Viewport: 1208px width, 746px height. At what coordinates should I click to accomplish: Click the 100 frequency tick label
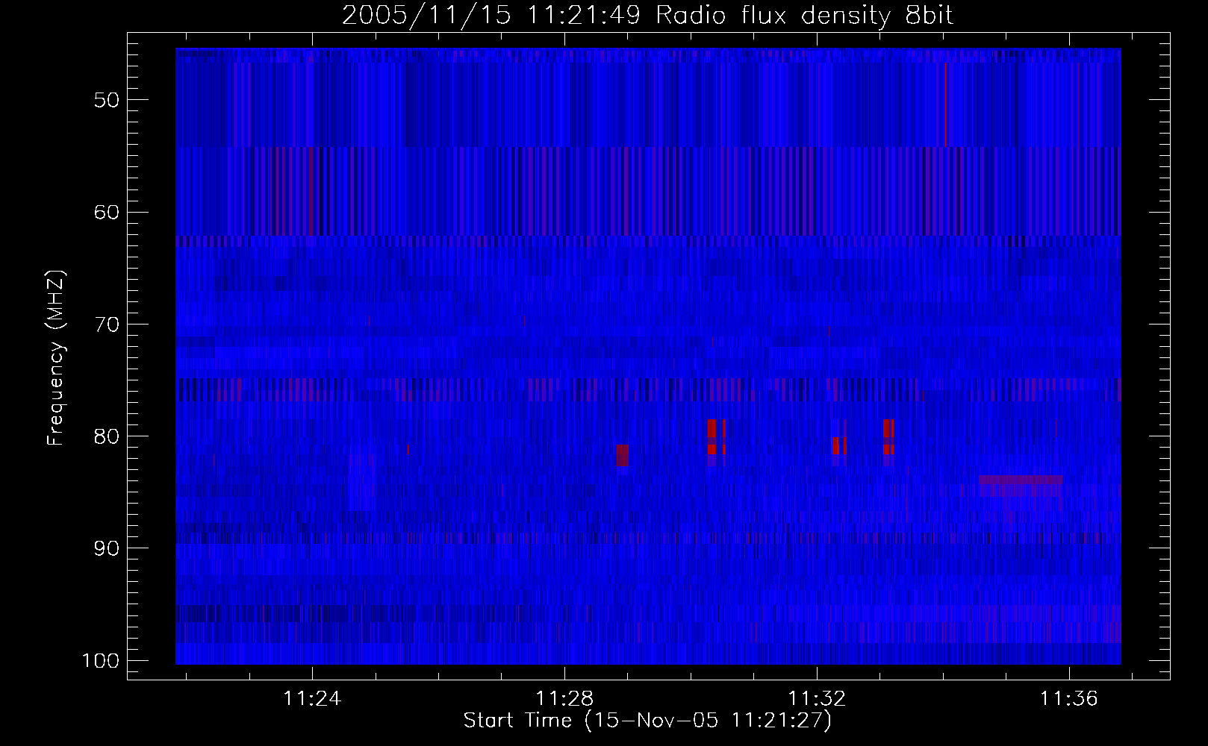click(101, 661)
